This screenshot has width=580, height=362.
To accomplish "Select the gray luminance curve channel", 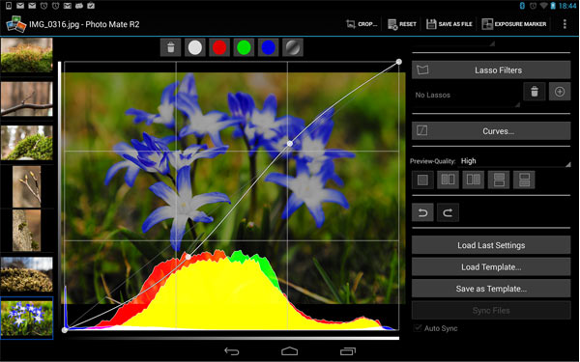I will point(293,47).
